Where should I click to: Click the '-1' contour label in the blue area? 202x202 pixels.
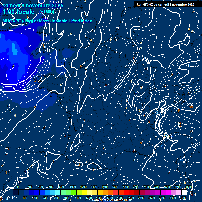tap(13, 66)
